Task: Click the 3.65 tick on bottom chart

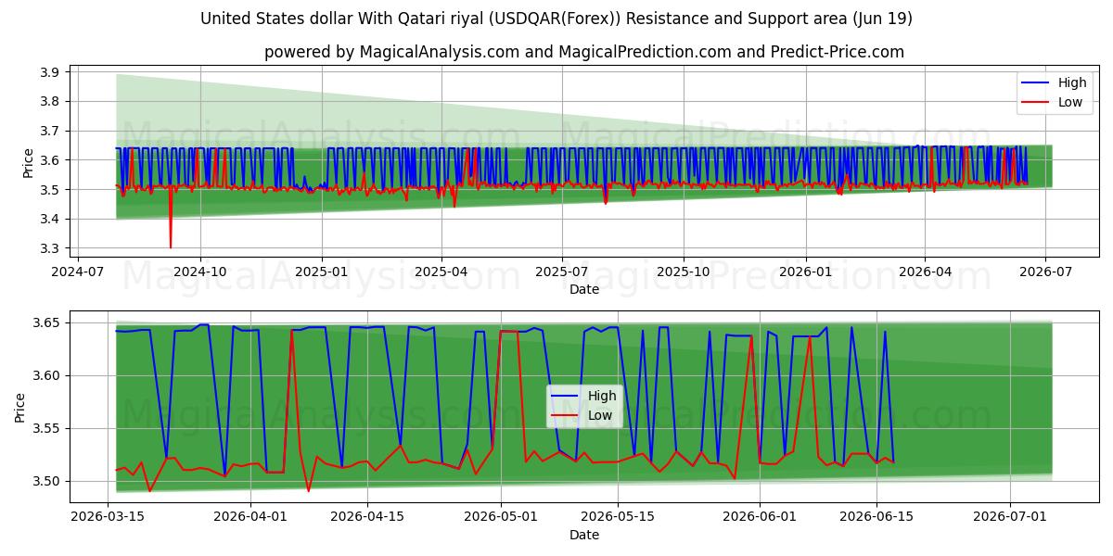Action: (47, 323)
